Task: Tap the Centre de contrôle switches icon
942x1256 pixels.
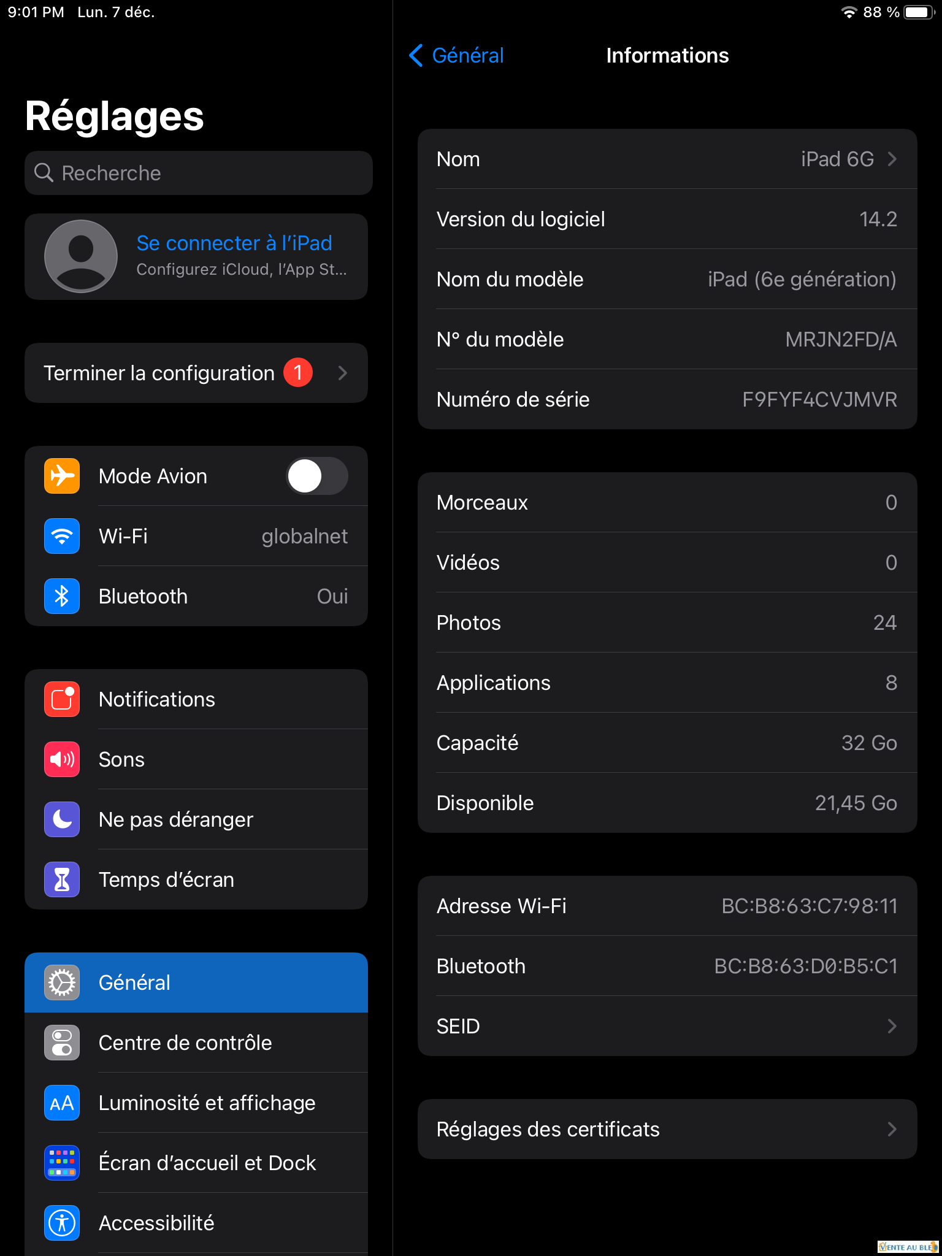Action: (62, 1043)
